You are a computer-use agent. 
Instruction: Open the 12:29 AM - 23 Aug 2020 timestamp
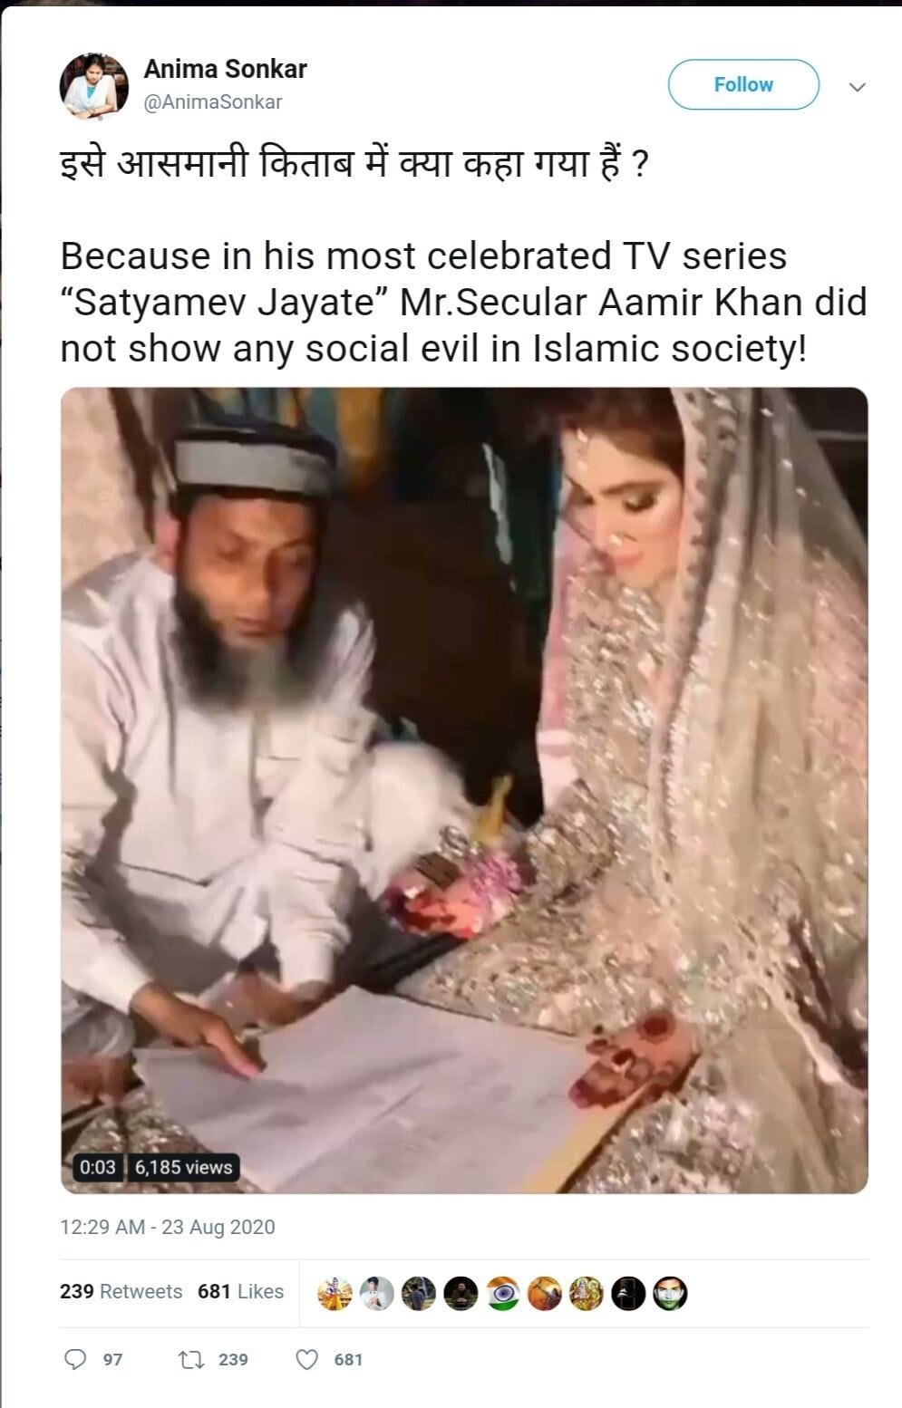[168, 1227]
